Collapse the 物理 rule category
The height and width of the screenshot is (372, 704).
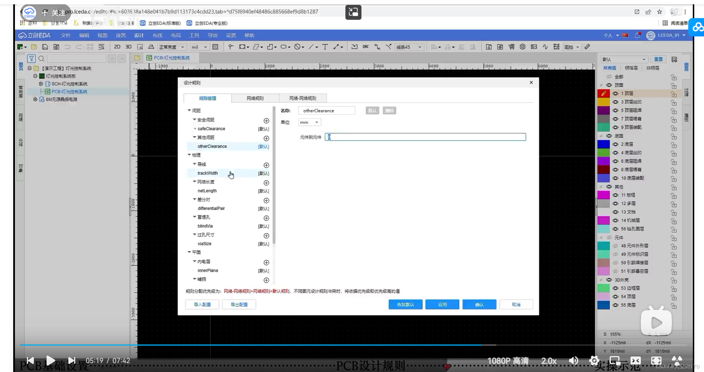pyautogui.click(x=189, y=155)
